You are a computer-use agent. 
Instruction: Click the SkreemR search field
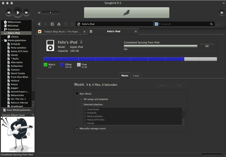coord(185,24)
